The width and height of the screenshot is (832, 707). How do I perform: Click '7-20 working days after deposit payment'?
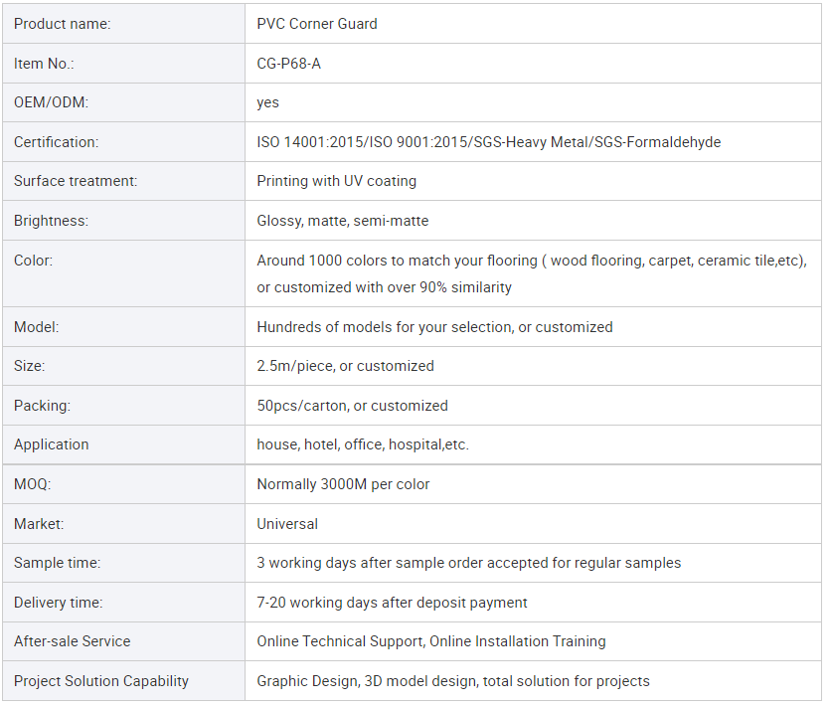pyautogui.click(x=392, y=603)
